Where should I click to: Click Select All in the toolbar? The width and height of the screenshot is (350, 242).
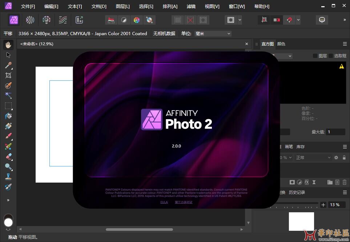tap(177, 20)
